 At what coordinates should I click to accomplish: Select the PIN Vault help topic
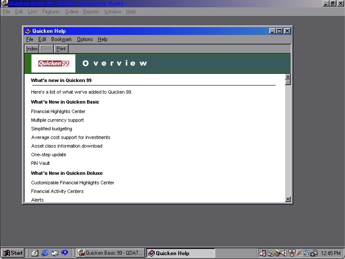[40, 163]
